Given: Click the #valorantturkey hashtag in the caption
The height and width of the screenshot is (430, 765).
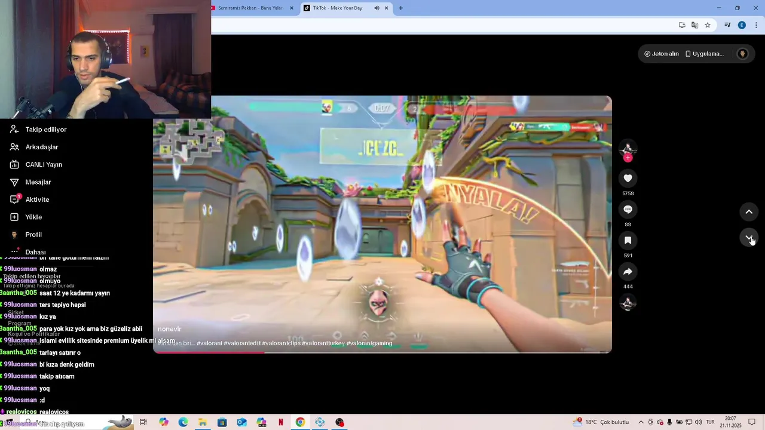Looking at the screenshot, I should (x=323, y=343).
